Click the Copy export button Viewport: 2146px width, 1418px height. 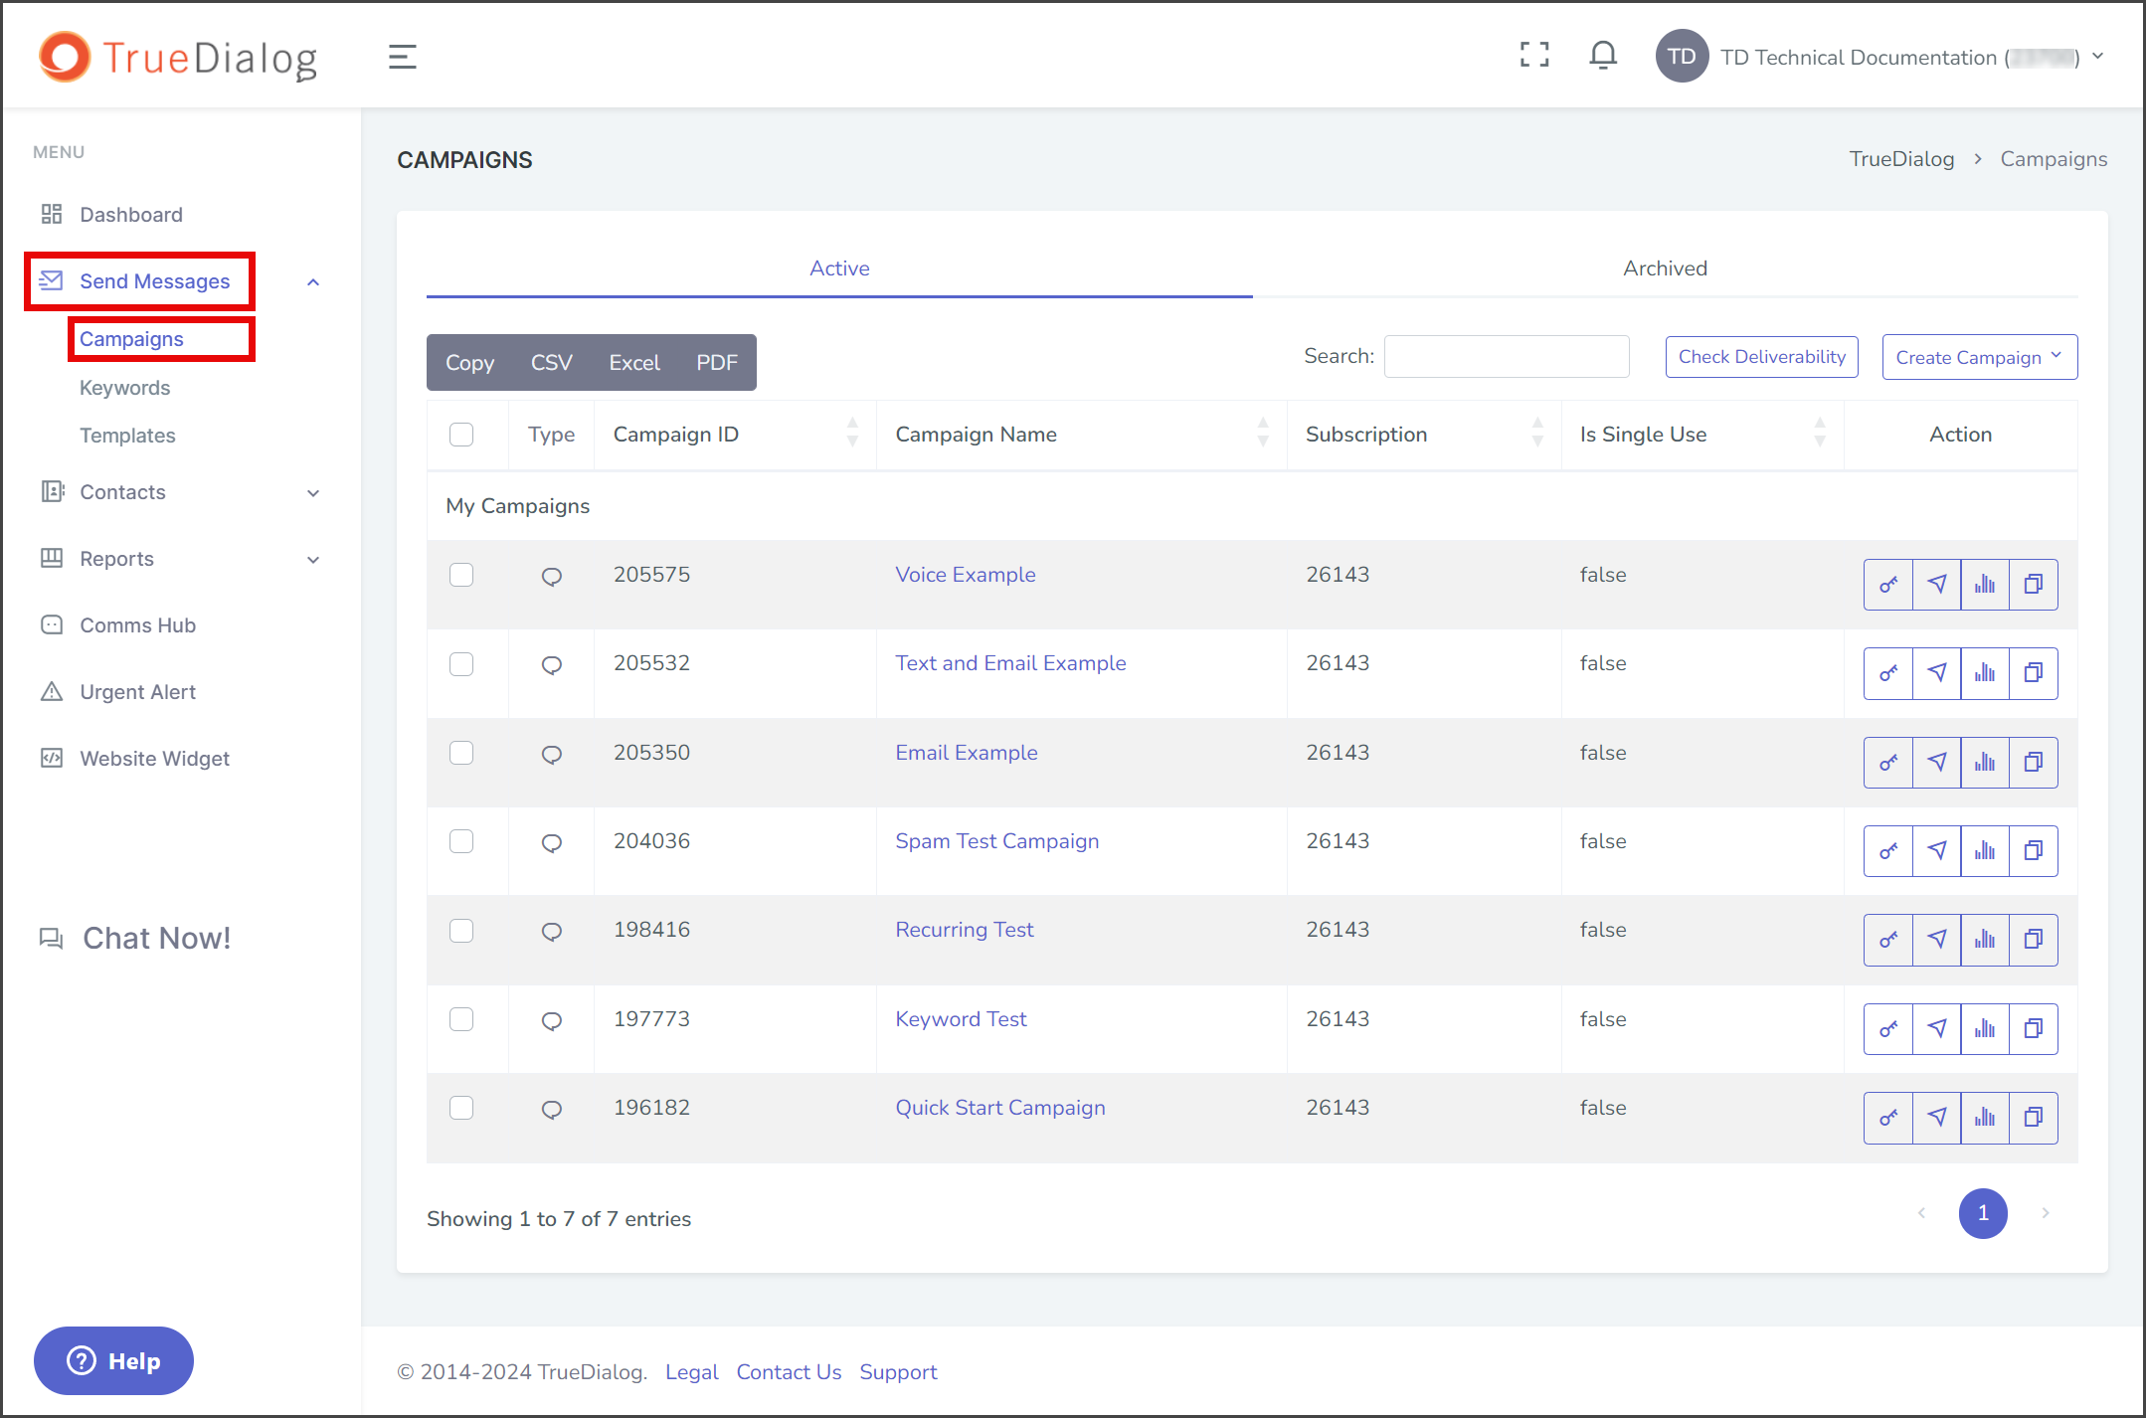pos(469,363)
